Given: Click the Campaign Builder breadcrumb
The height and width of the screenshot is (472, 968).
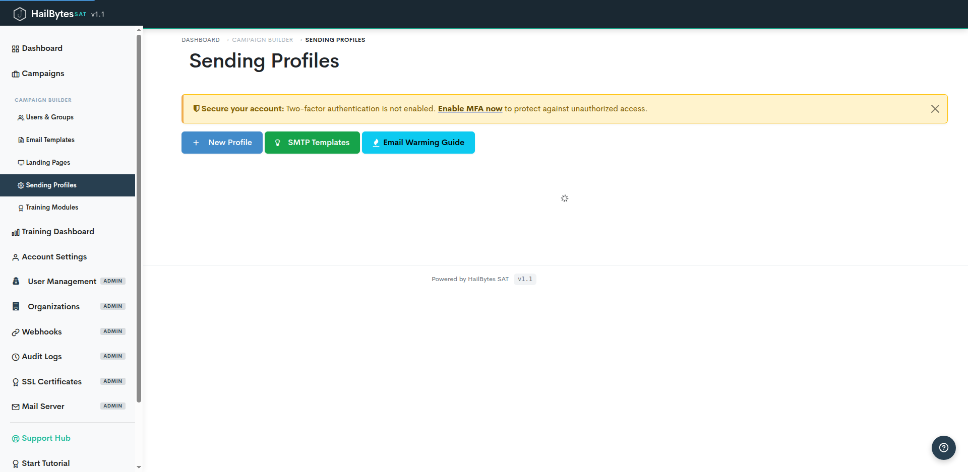Looking at the screenshot, I should [x=262, y=40].
